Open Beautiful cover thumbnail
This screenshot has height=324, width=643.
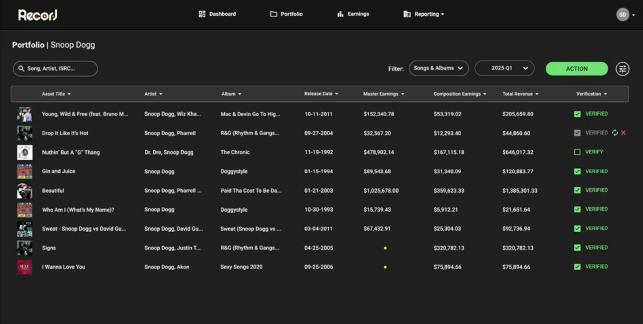pos(24,191)
